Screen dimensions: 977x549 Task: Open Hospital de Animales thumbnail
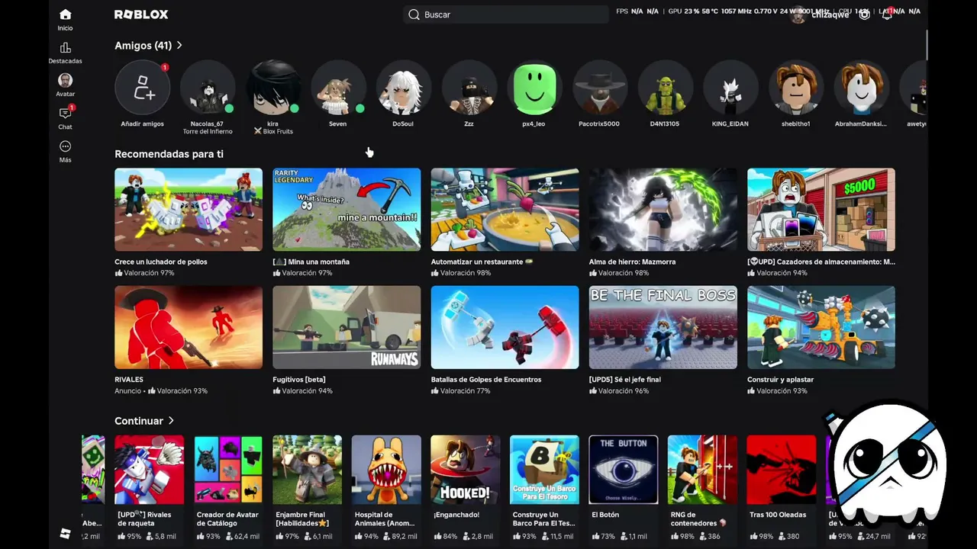coord(386,470)
